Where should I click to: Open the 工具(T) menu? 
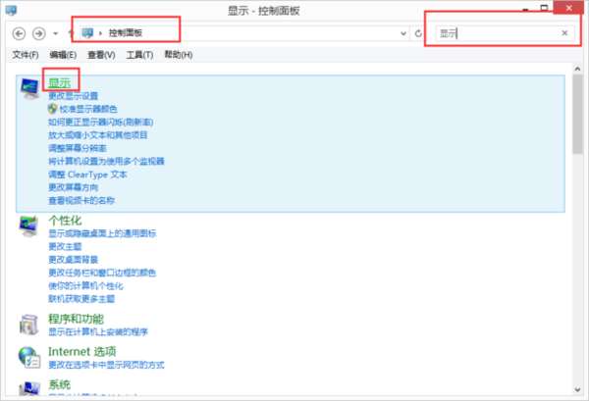coord(139,55)
